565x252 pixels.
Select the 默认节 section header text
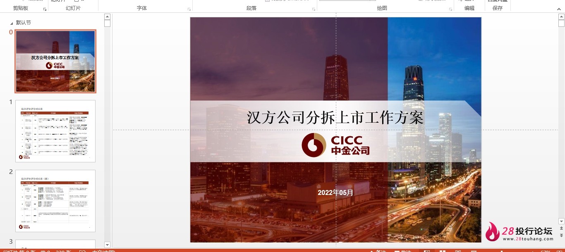pos(24,23)
